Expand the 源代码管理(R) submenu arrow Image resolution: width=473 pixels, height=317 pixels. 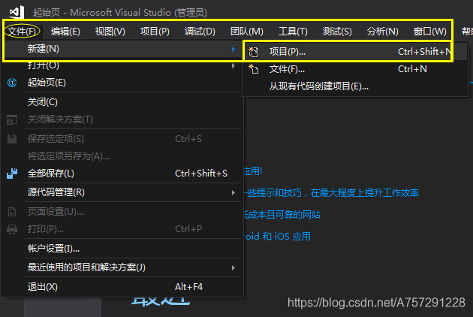point(233,192)
